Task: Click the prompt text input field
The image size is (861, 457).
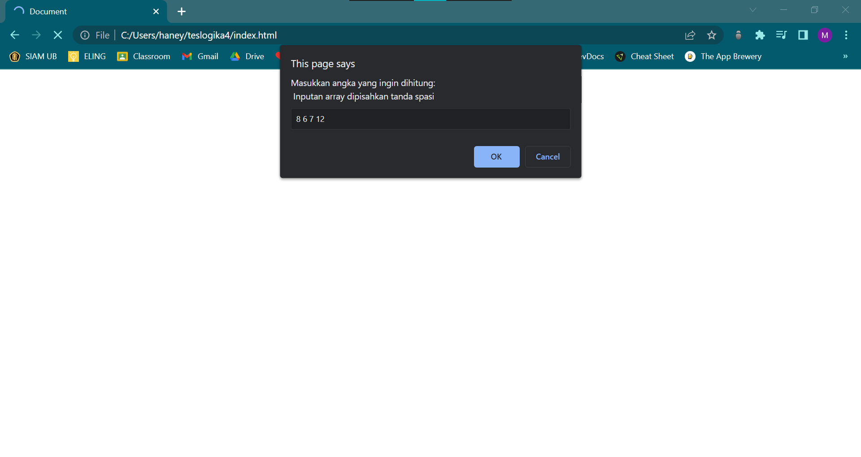Action: pyautogui.click(x=430, y=119)
